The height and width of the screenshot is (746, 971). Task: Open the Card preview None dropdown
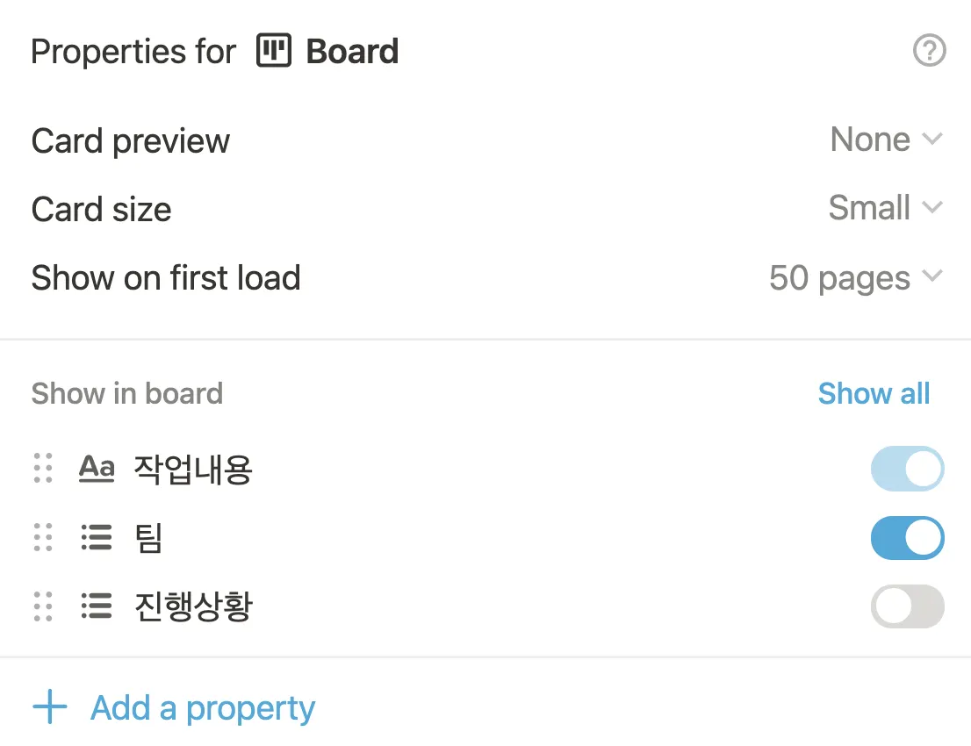[885, 140]
